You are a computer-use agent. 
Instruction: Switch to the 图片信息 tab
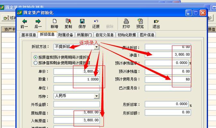click(x=147, y=35)
